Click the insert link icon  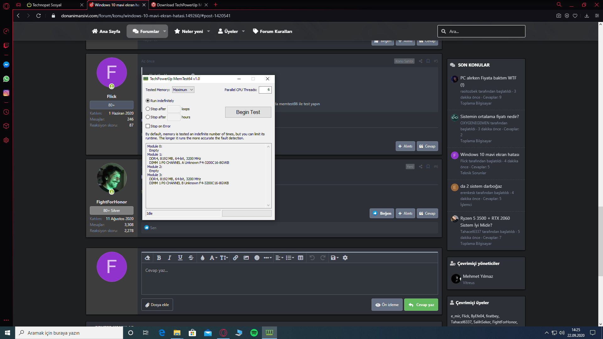236,258
